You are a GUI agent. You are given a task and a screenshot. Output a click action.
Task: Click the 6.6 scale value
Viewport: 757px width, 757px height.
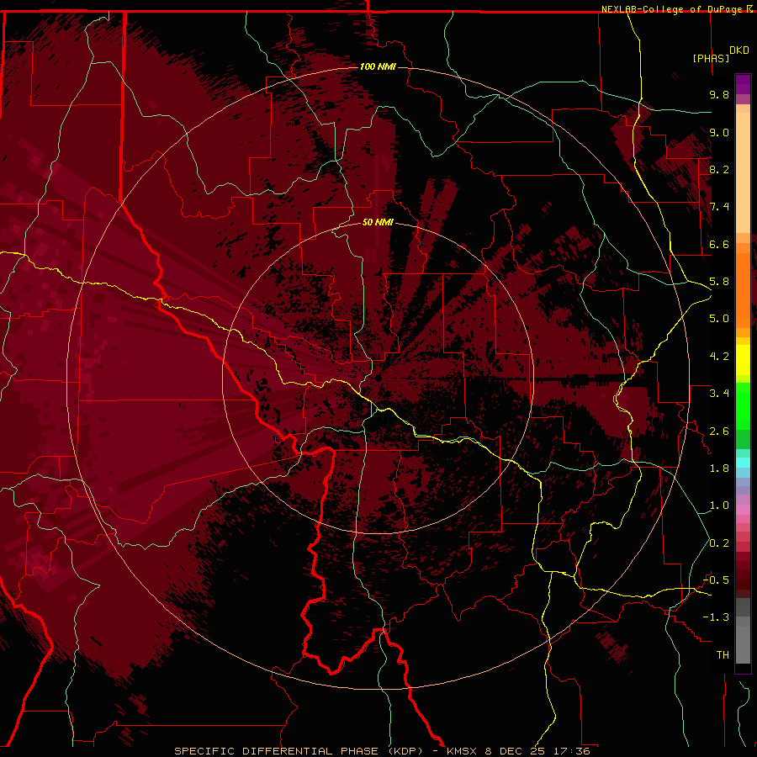click(719, 244)
